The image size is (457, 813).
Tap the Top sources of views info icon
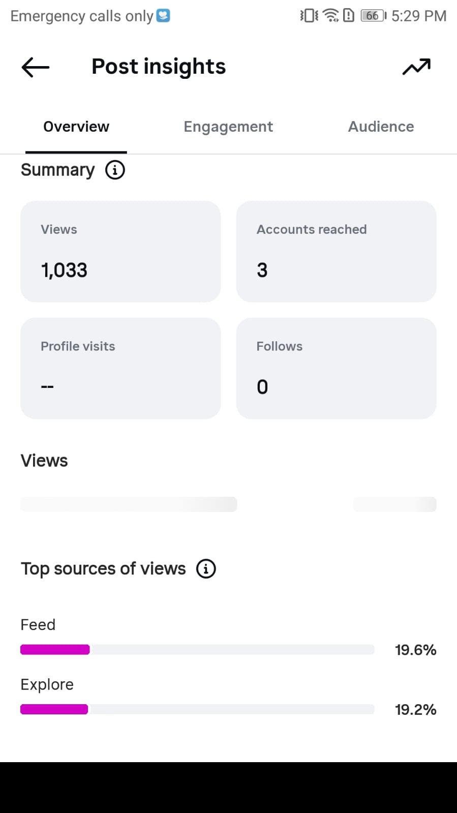(206, 568)
